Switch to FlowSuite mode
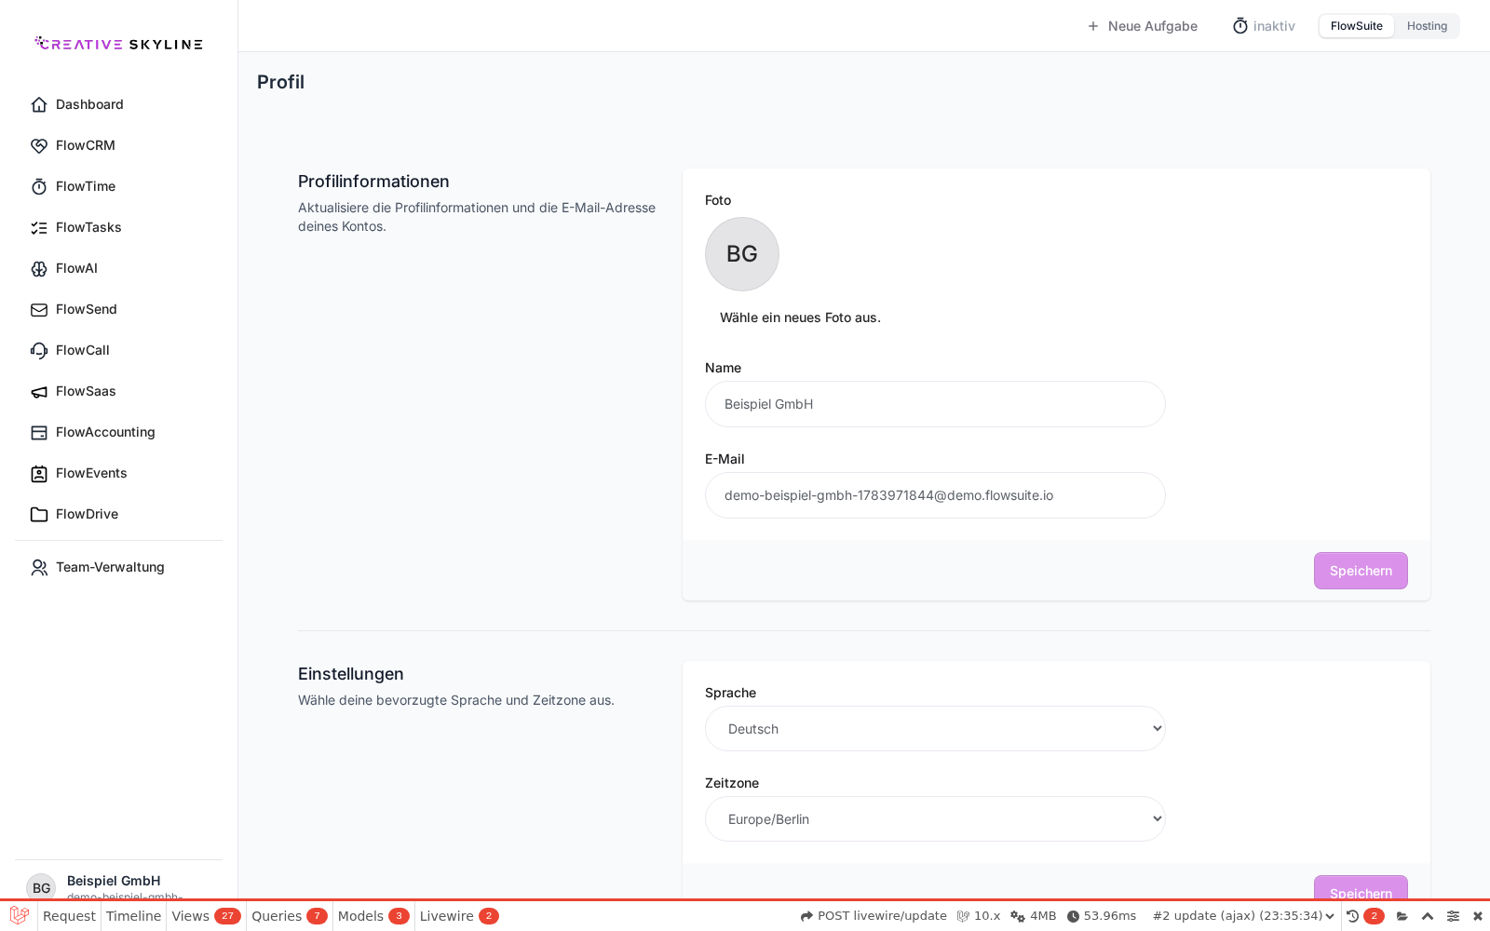1490x931 pixels. tap(1356, 26)
